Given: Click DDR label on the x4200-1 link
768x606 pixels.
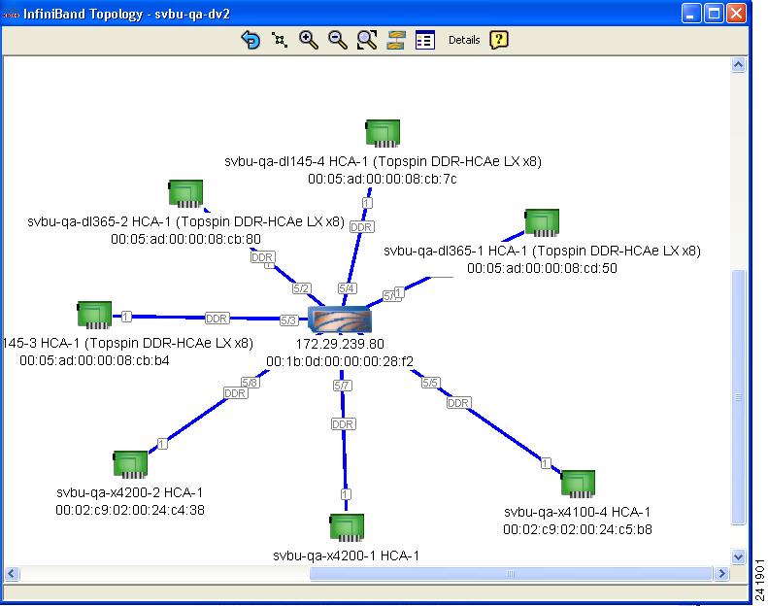Looking at the screenshot, I should (343, 423).
